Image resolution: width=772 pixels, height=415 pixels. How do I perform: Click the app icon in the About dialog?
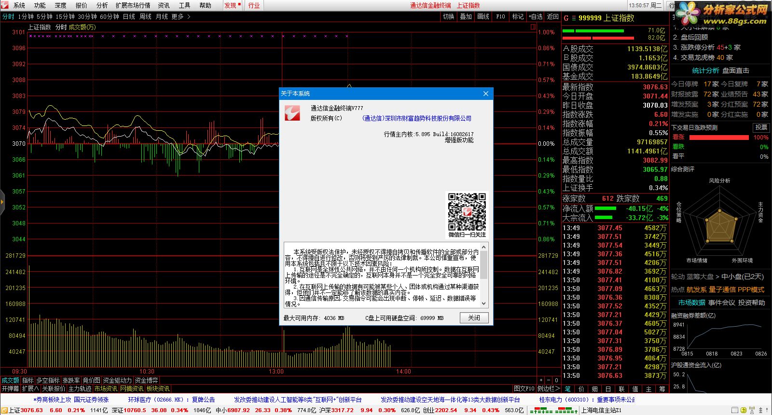[x=292, y=112]
